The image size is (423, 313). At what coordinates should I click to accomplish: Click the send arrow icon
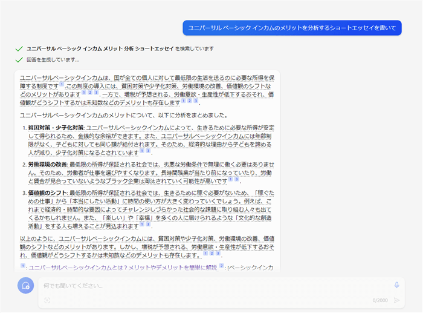(x=396, y=300)
